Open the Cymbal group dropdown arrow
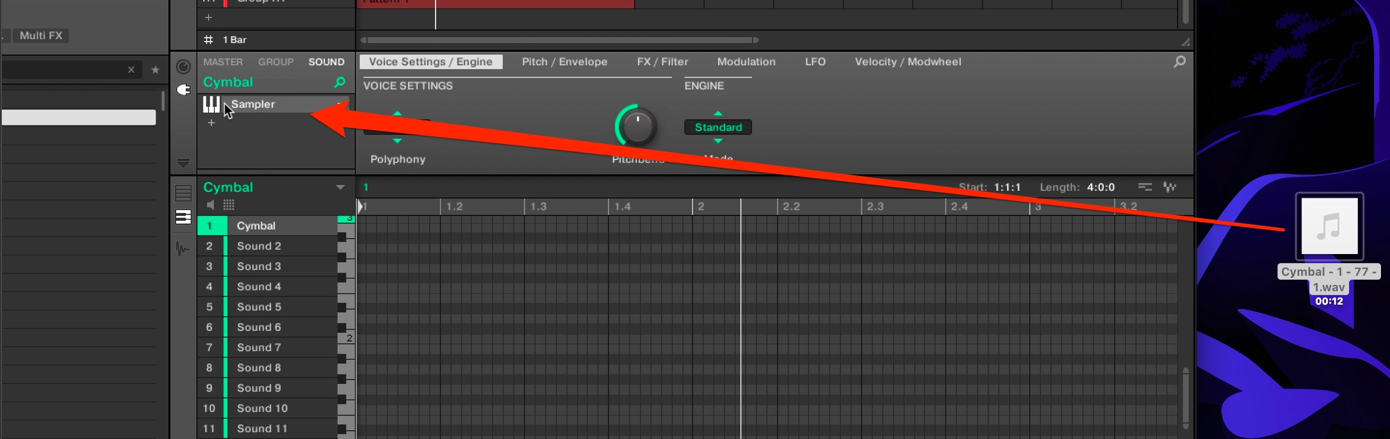 pos(340,188)
